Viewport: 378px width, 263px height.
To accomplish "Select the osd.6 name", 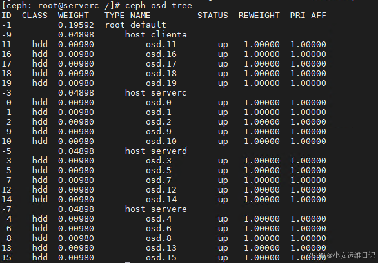I will (159, 229).
